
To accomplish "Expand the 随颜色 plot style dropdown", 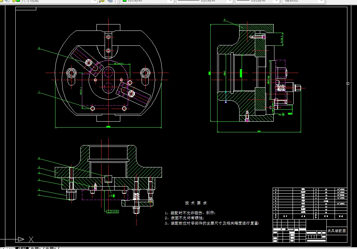I will click(321, 1).
